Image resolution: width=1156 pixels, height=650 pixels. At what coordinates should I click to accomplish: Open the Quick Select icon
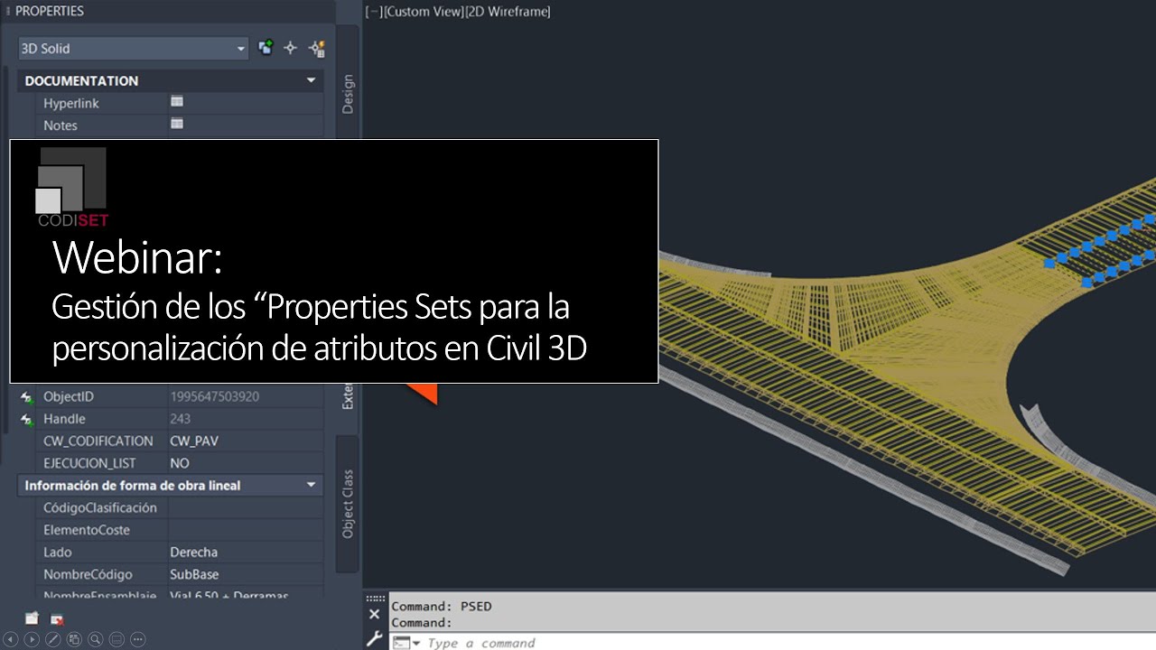tap(316, 48)
